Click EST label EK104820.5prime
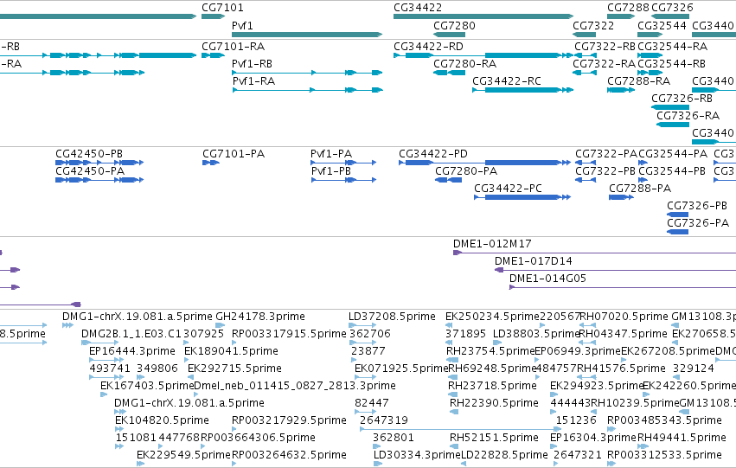 click(162, 421)
